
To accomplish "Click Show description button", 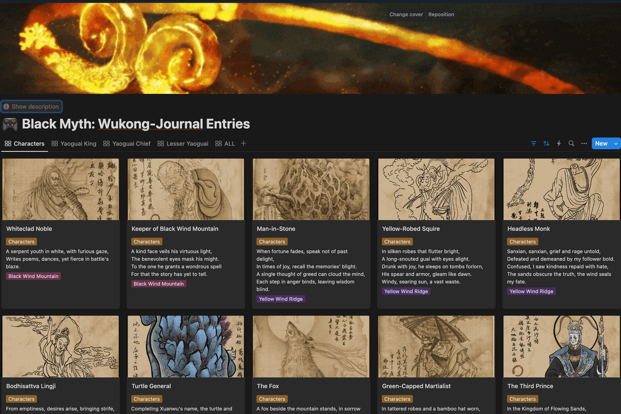I will (x=31, y=107).
